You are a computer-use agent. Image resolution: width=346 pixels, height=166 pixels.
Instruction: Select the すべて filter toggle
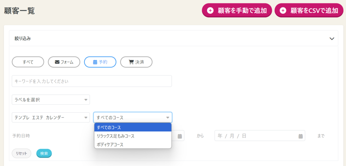[28, 62]
